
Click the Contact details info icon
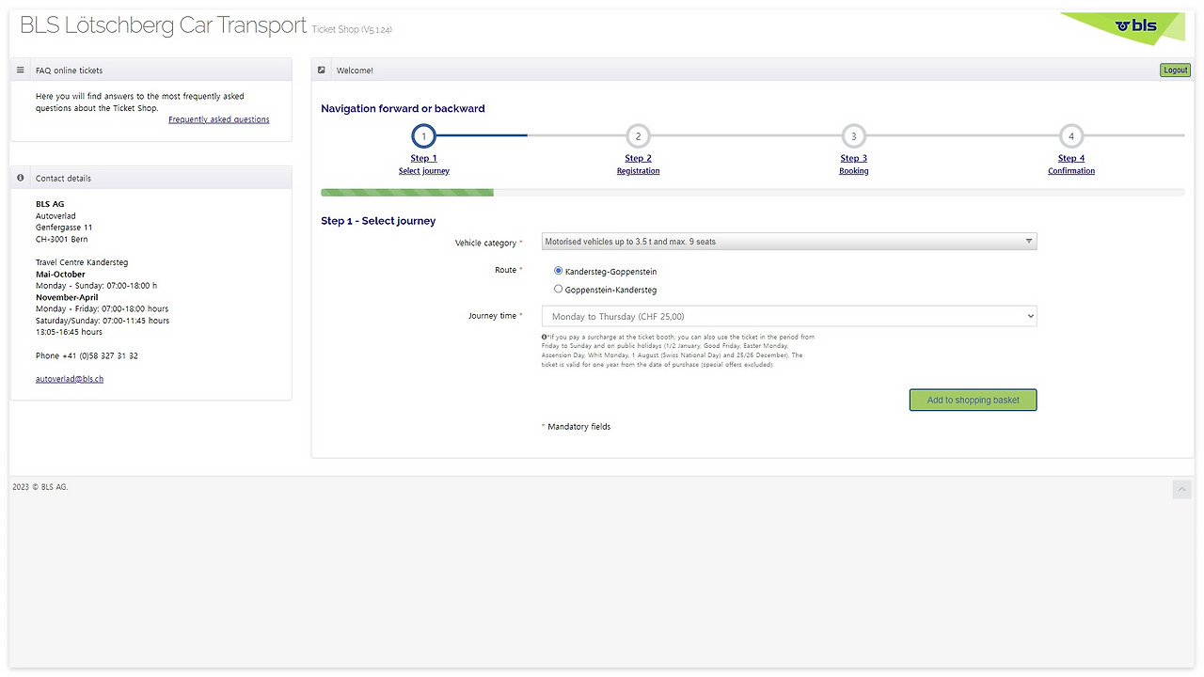(x=21, y=178)
